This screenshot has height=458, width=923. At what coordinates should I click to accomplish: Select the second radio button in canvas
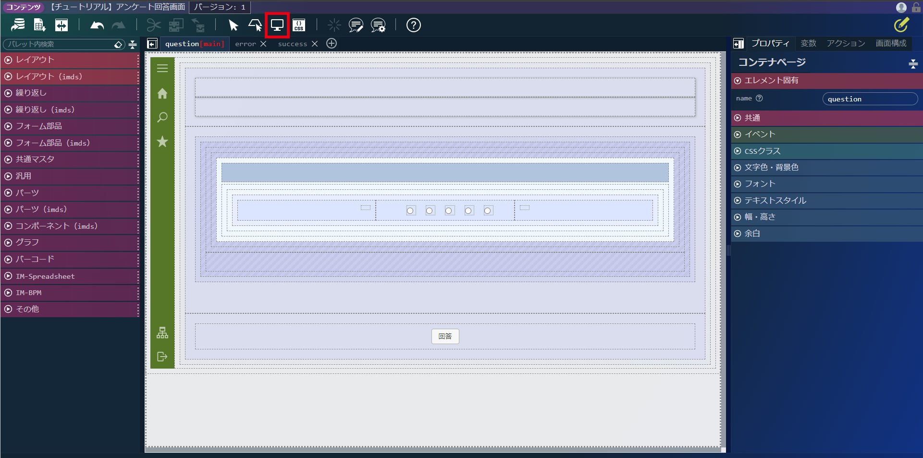pos(430,210)
